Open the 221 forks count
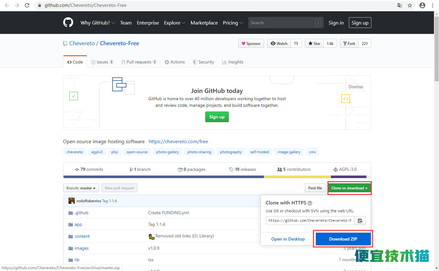Viewport: 439px width, 271px height. pos(365,43)
